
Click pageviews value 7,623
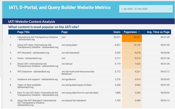(x=137, y=64)
